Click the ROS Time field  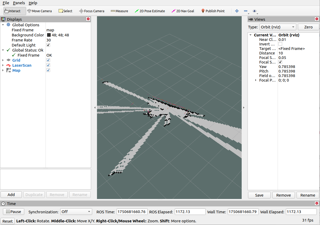[132, 212]
